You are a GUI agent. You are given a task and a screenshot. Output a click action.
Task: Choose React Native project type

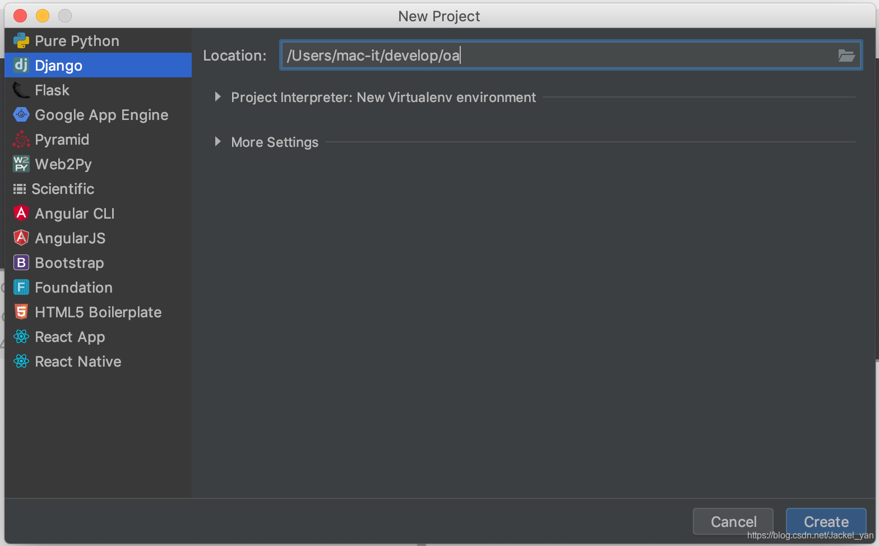78,362
